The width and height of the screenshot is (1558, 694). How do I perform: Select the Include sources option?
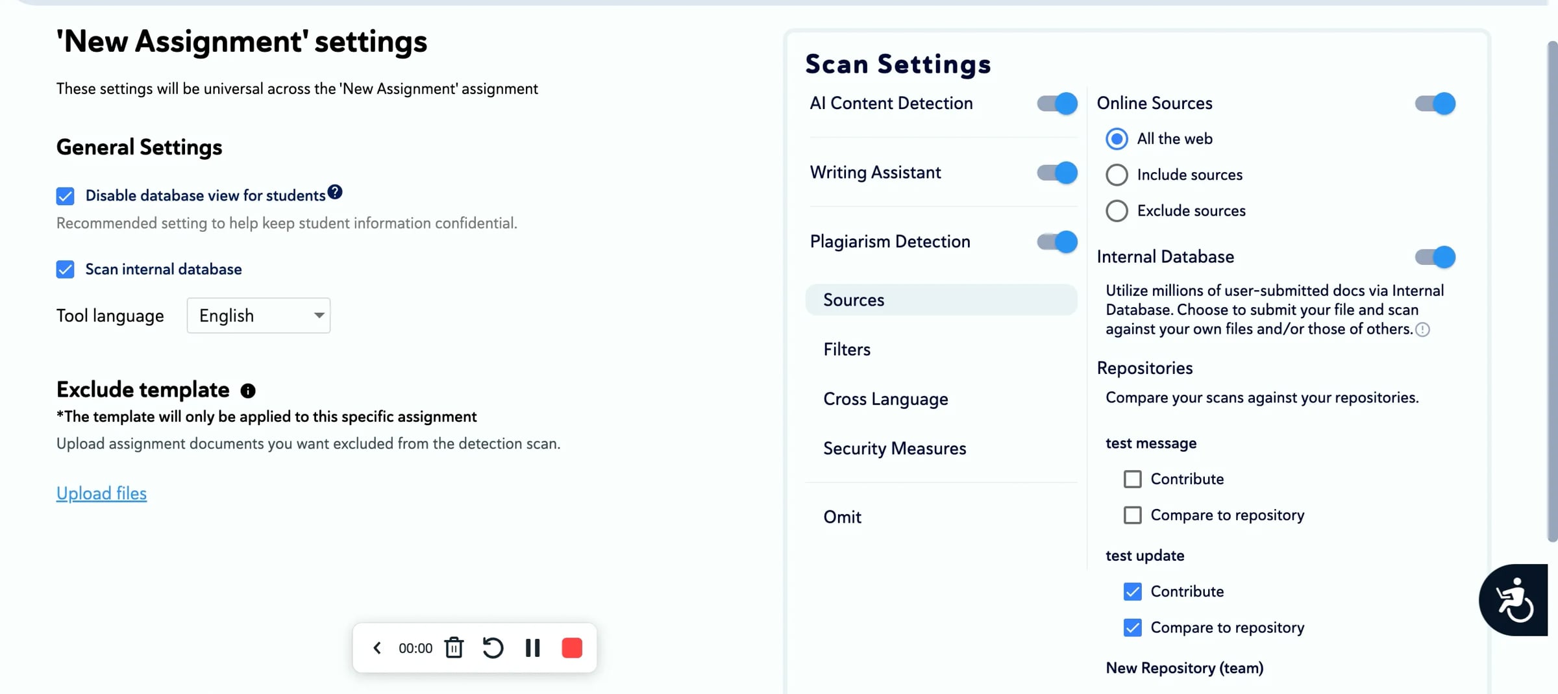(x=1117, y=175)
